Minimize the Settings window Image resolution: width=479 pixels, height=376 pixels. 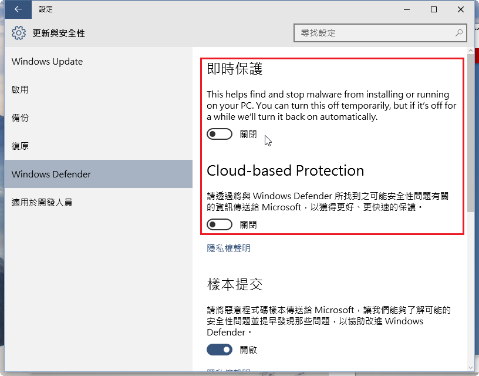[x=407, y=9]
